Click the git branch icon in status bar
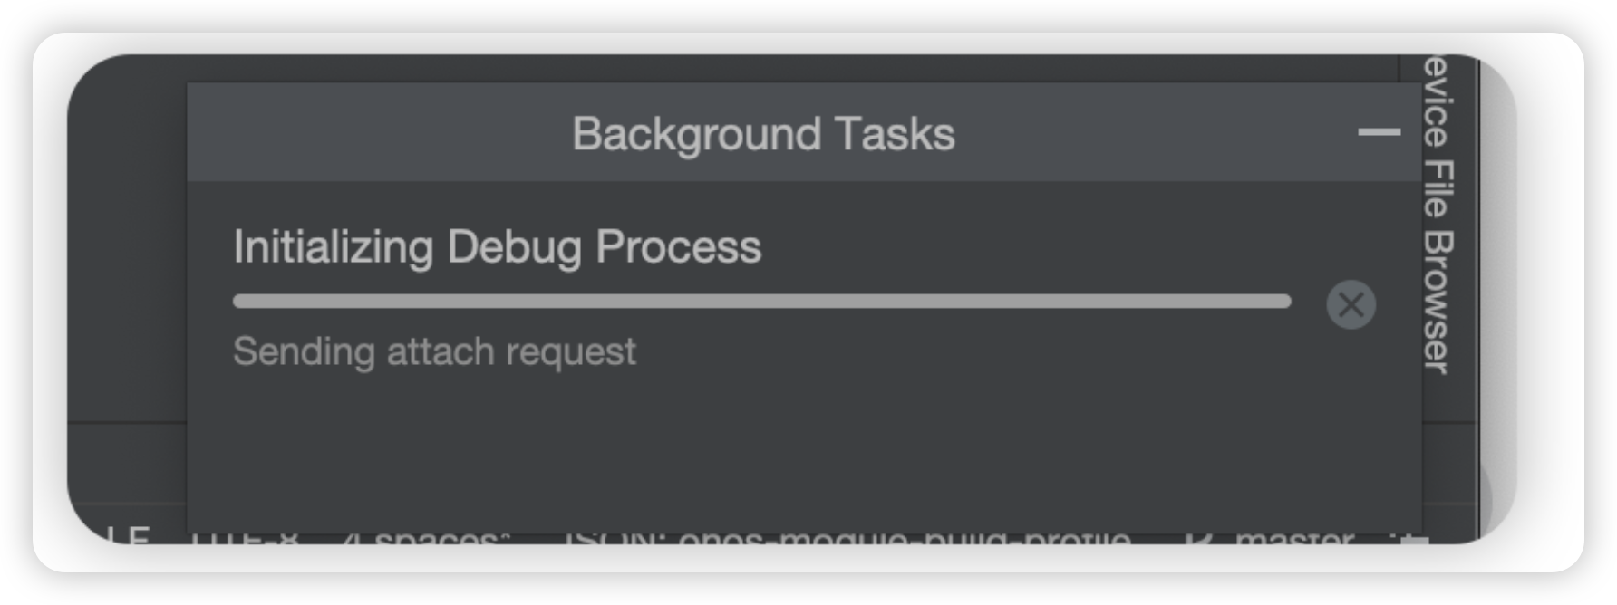 click(x=1199, y=536)
